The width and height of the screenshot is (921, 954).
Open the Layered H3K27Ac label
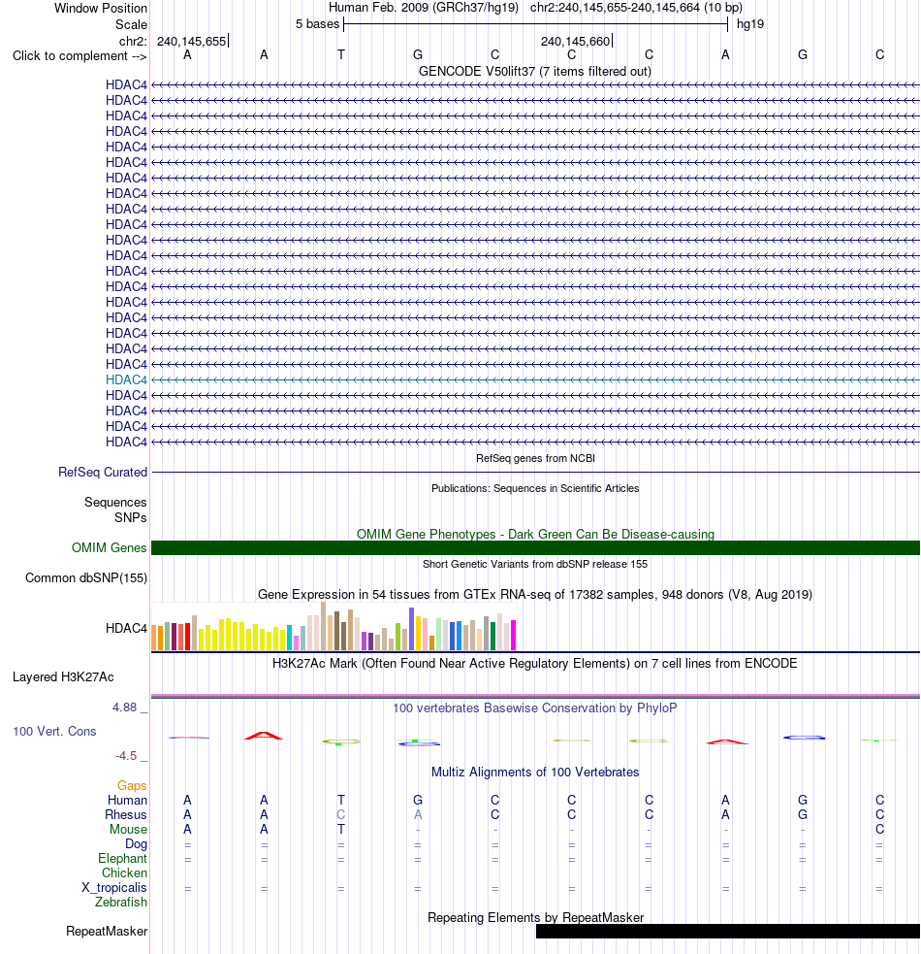(x=63, y=677)
